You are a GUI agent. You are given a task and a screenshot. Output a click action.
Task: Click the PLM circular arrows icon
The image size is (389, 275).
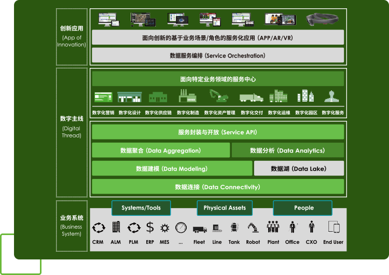pos(134,228)
